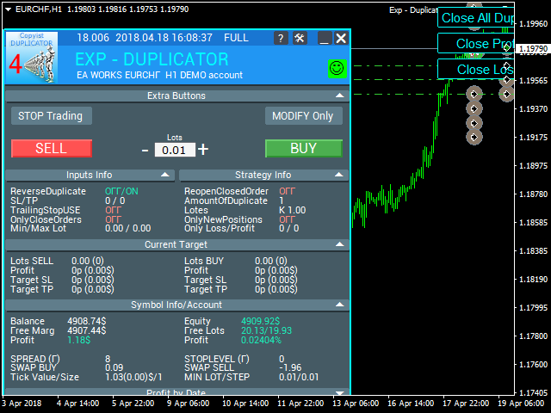Collapse the Current Target section arrow
551x413 pixels.
click(339, 244)
